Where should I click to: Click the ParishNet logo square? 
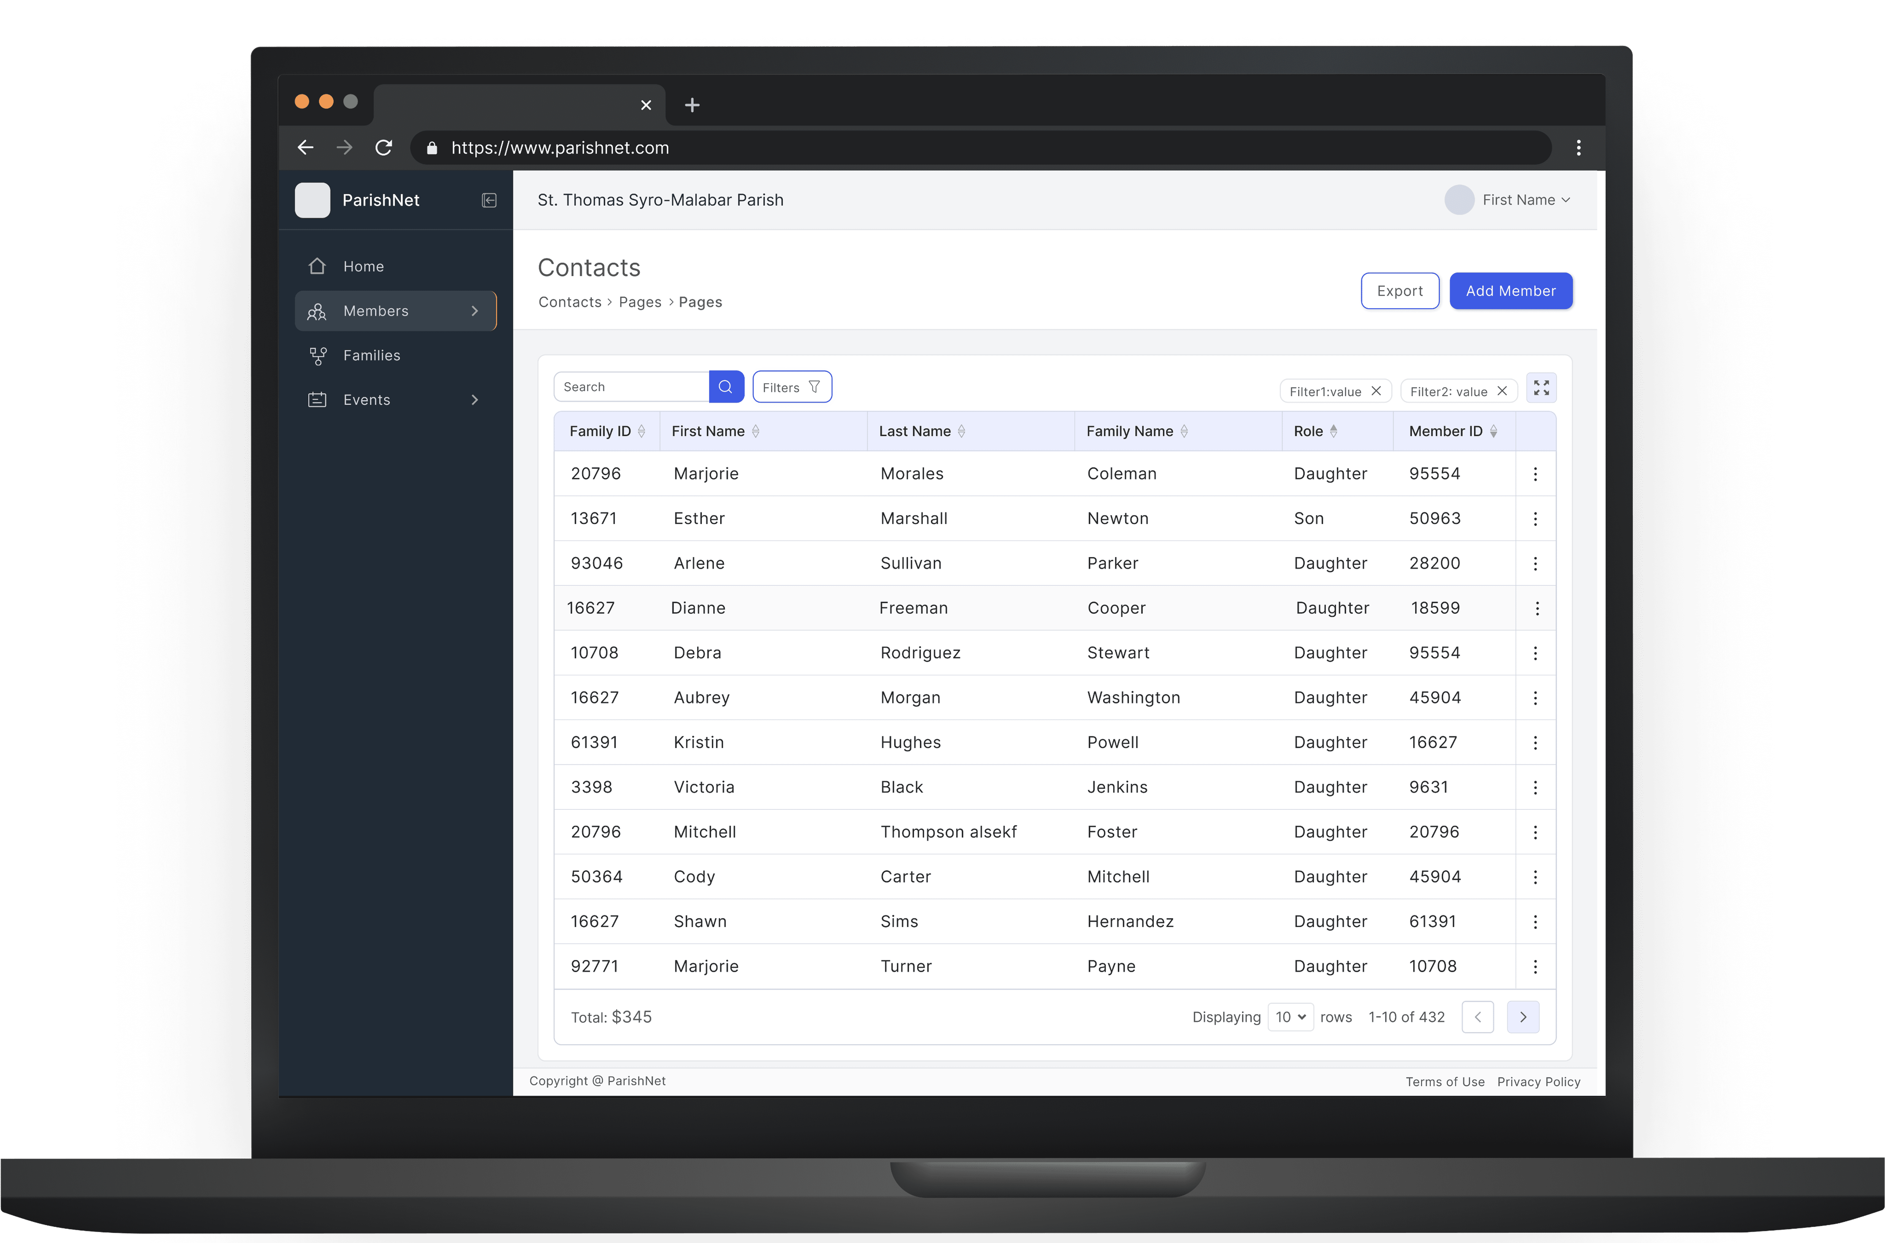(x=312, y=201)
